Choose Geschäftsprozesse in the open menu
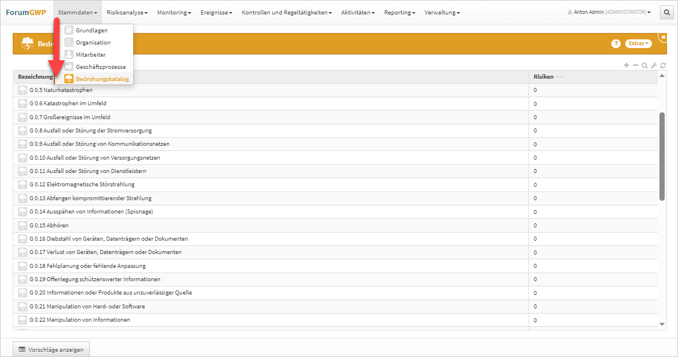 point(100,67)
